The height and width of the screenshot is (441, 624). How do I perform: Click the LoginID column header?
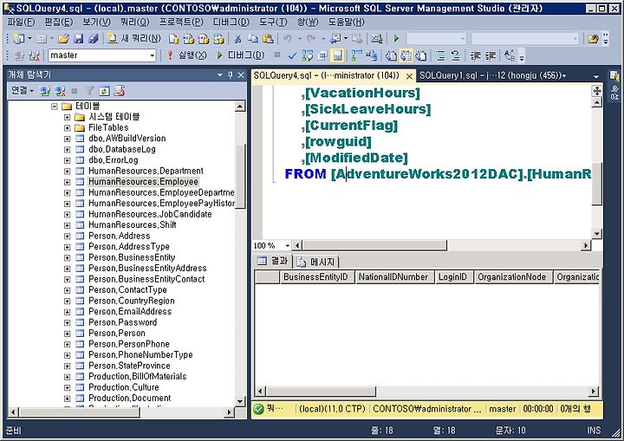453,277
